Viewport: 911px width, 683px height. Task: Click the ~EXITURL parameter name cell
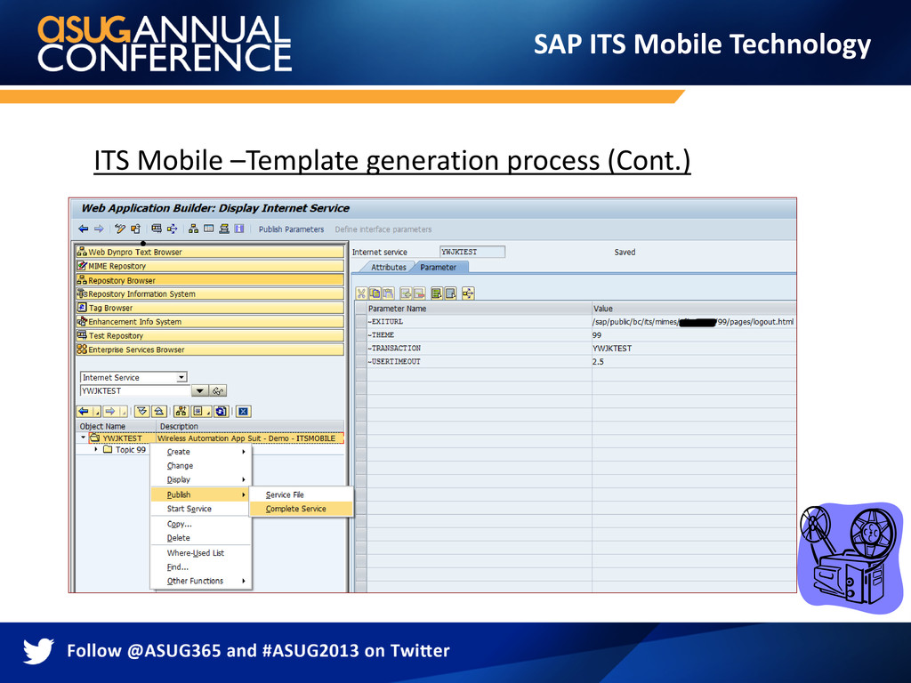pyautogui.click(x=479, y=322)
